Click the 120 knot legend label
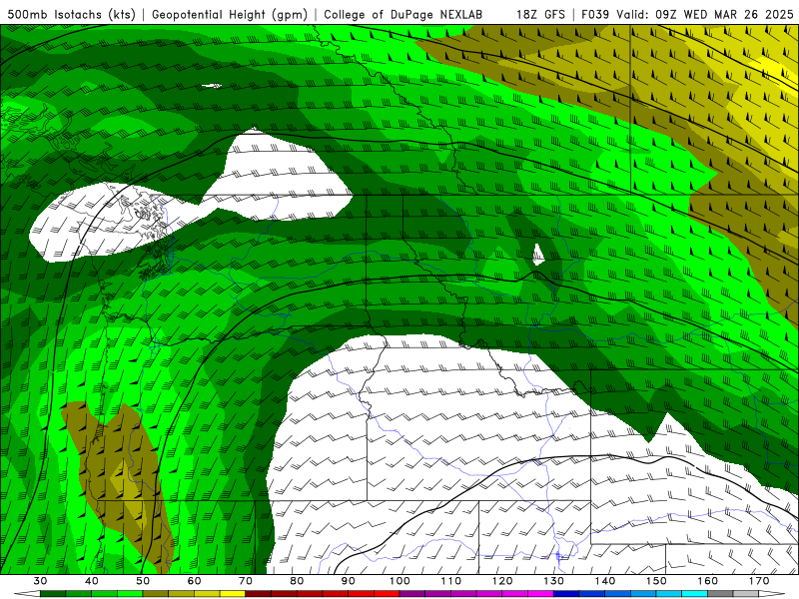The image size is (799, 599). click(x=502, y=581)
